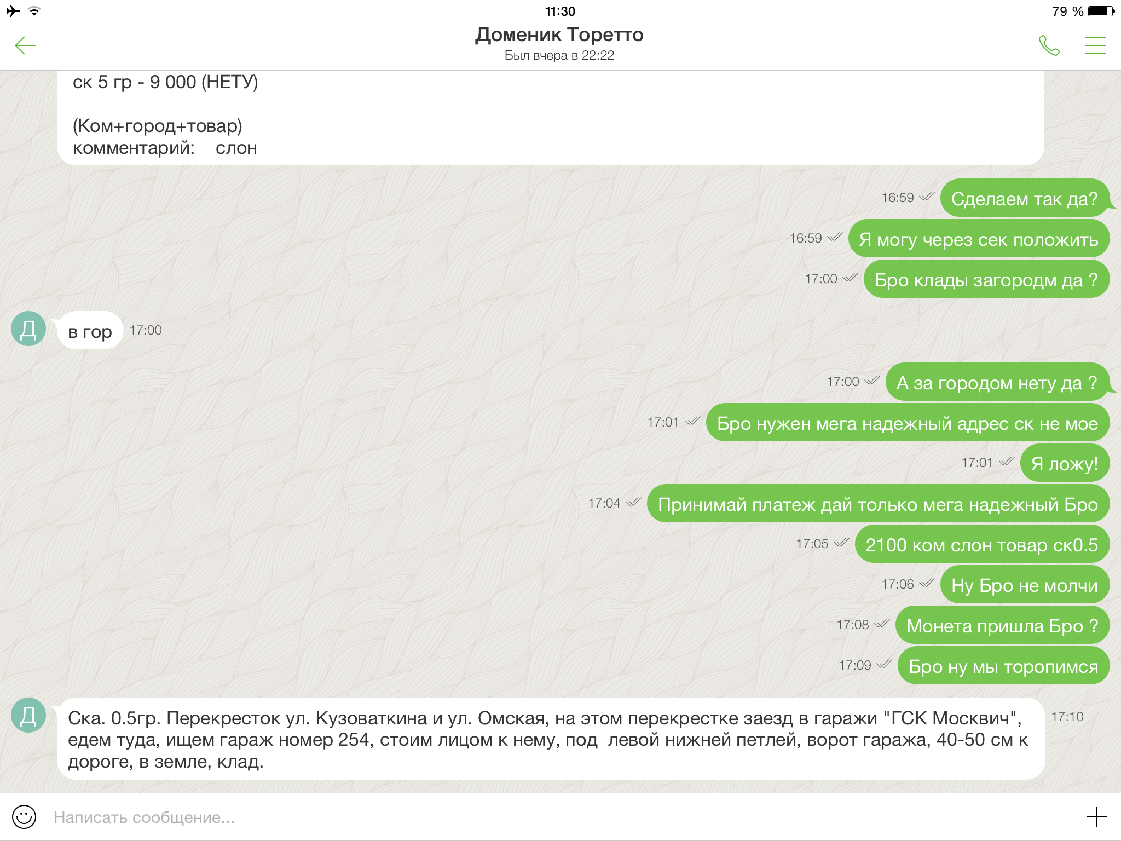Select the 'Сделаем так да?' message bubble
This screenshot has width=1121, height=841.
(1024, 198)
